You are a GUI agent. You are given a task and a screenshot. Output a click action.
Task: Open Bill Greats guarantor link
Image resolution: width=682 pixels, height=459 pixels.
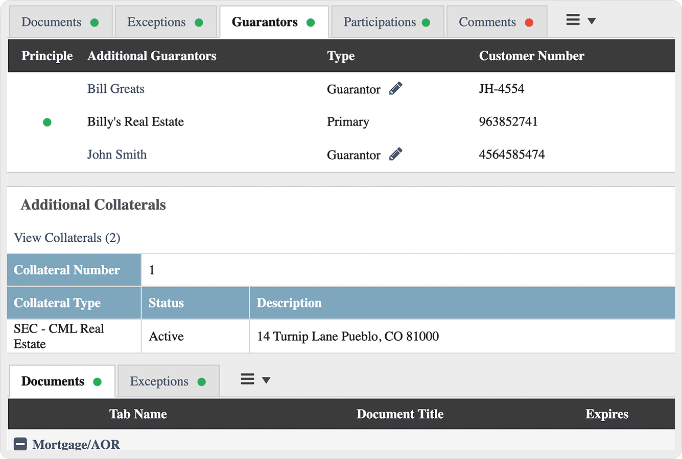click(116, 89)
